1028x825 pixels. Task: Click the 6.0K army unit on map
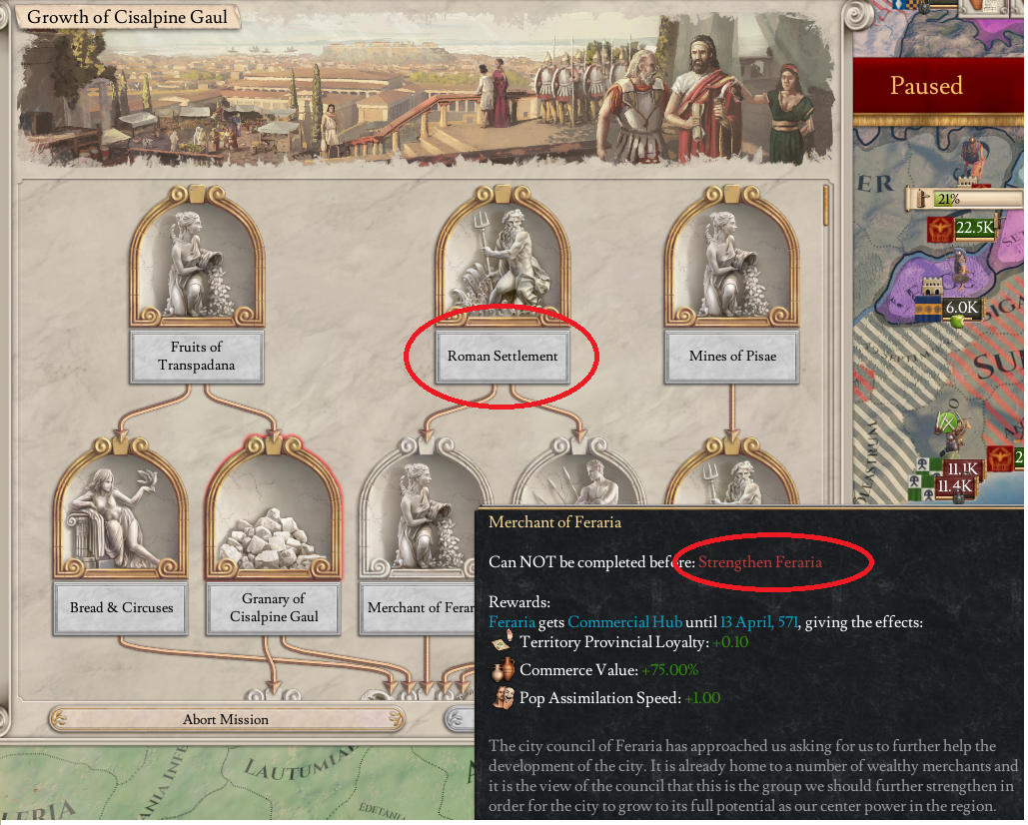[947, 308]
